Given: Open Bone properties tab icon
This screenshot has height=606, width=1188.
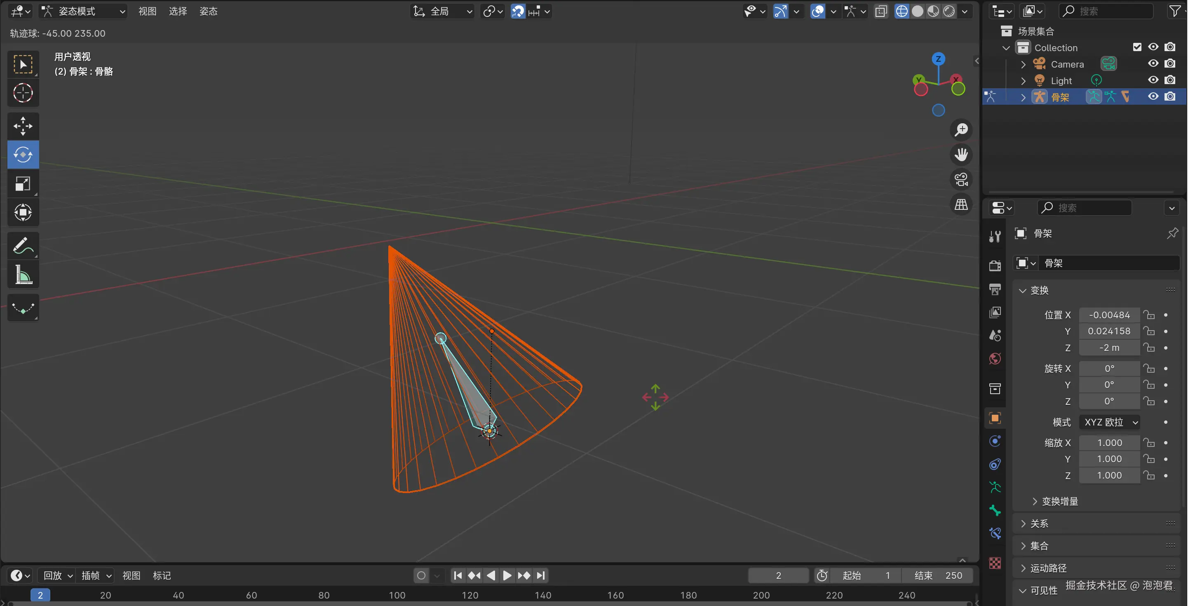Looking at the screenshot, I should point(995,510).
